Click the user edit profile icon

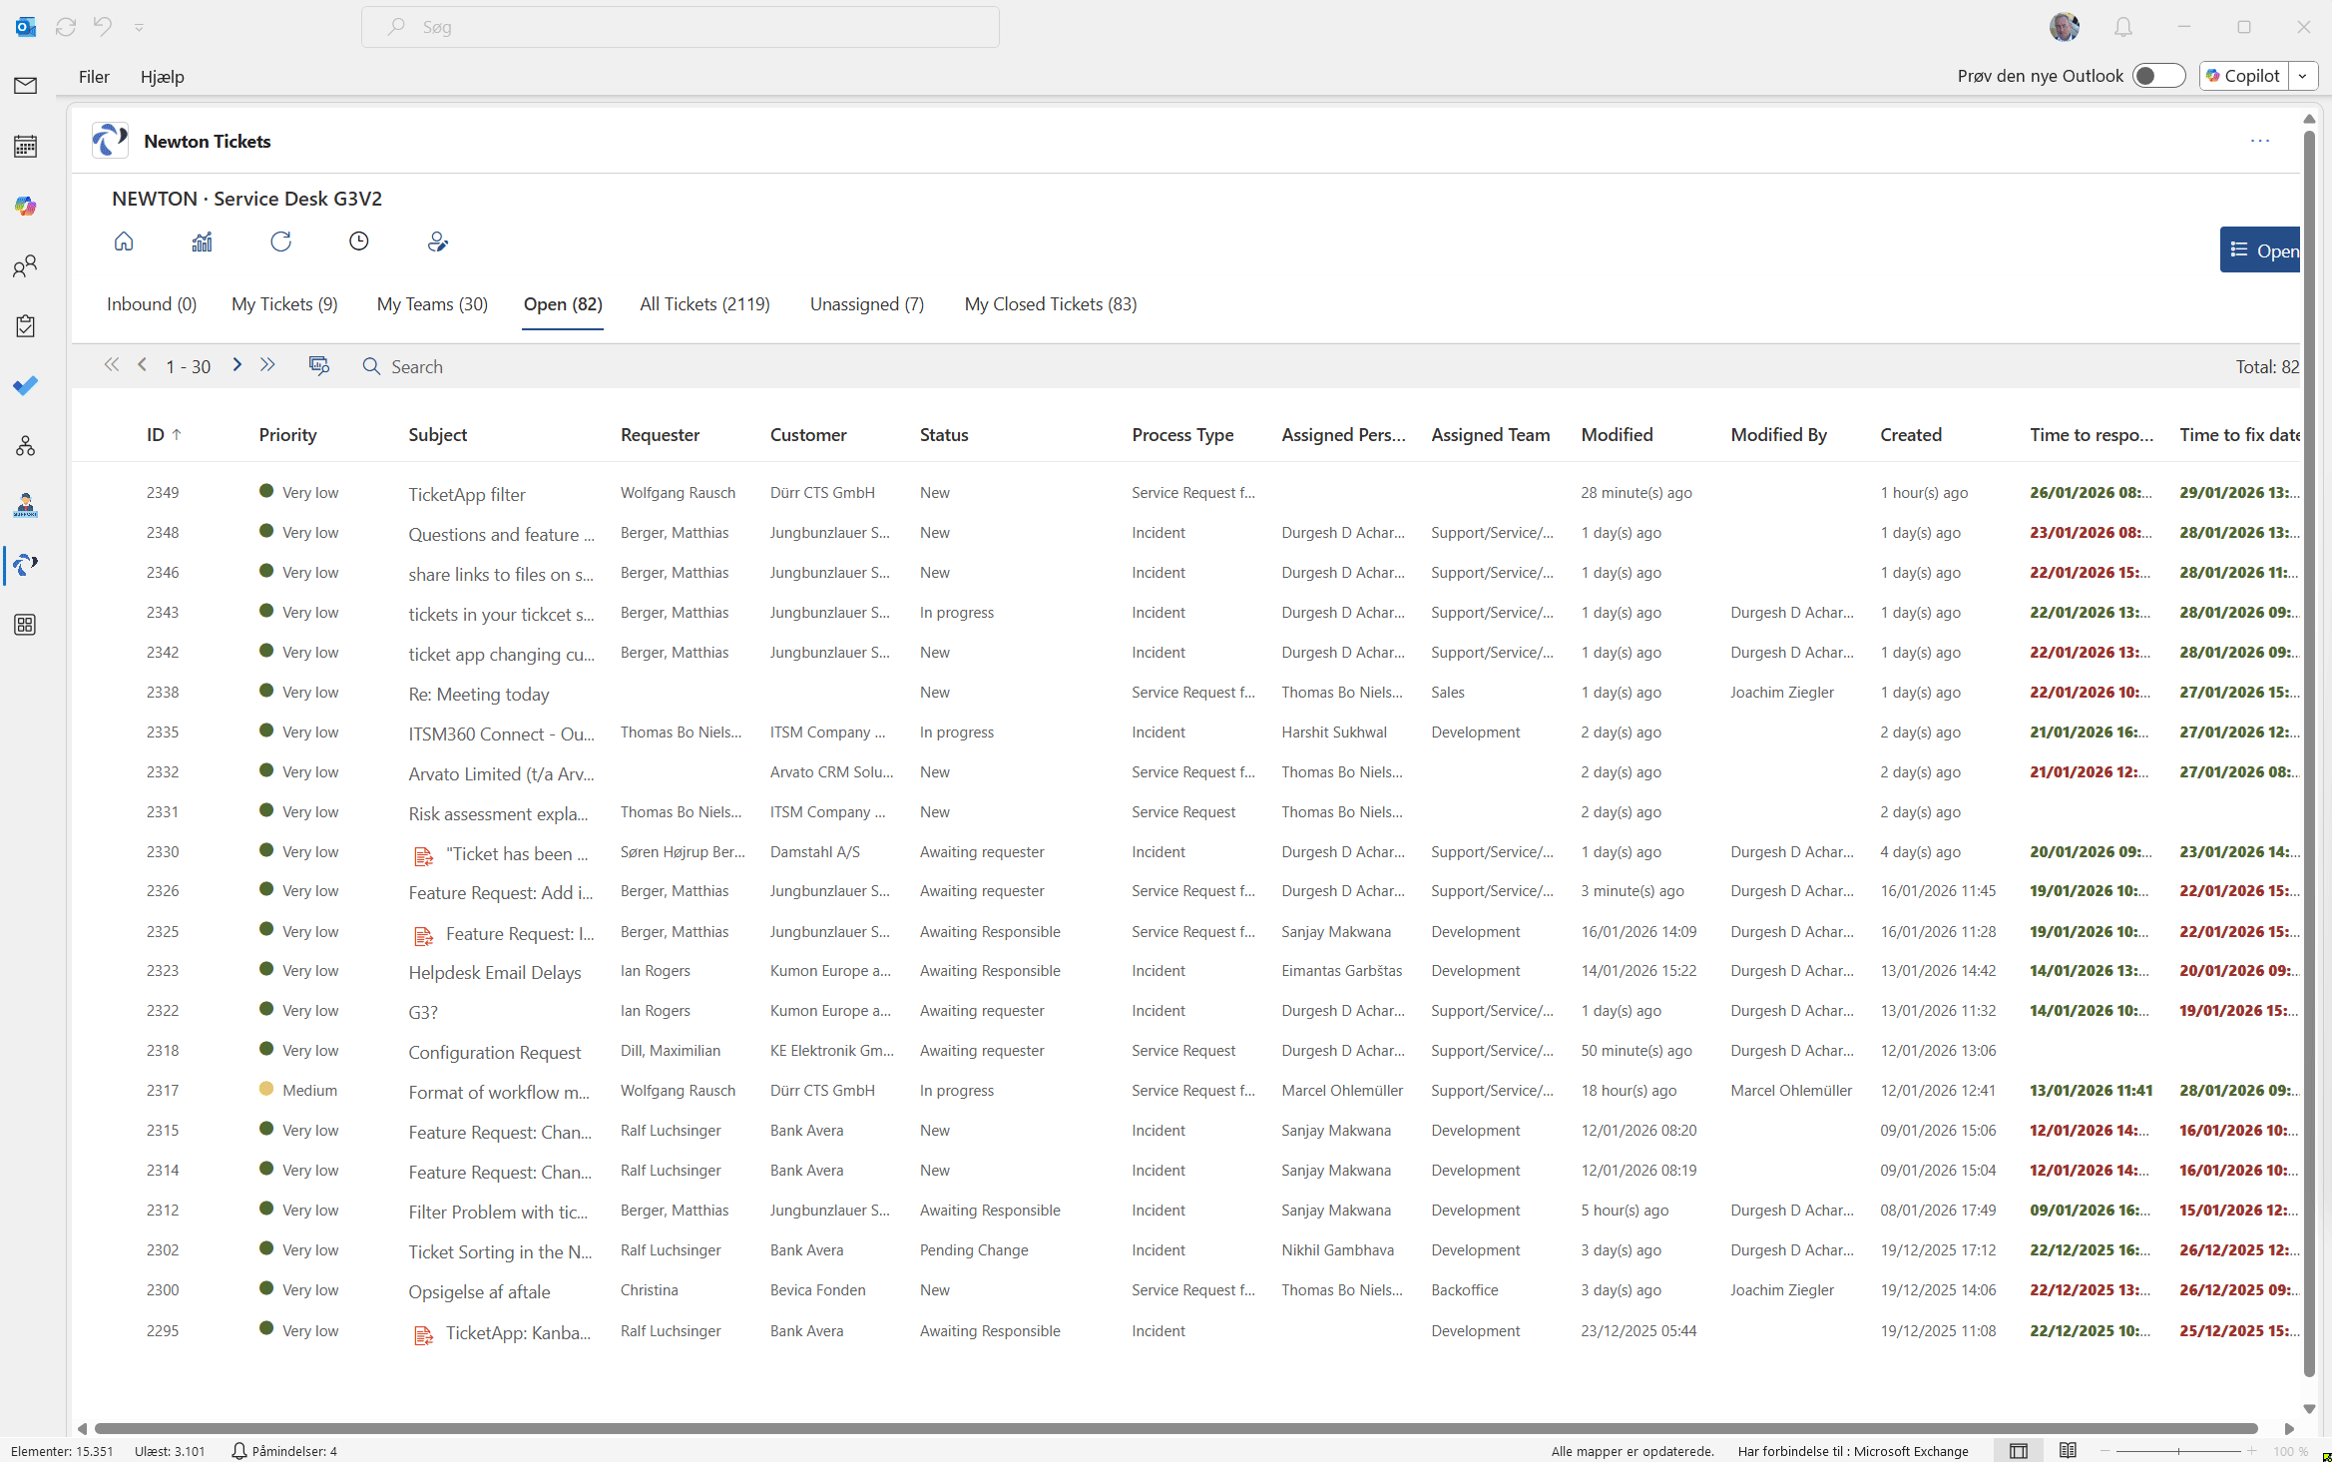(437, 242)
